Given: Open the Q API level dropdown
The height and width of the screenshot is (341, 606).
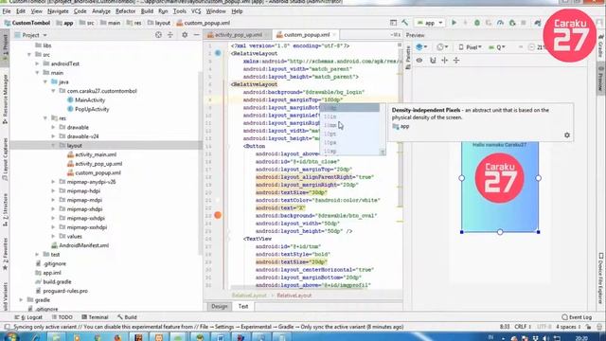Looking at the screenshot, I should 497,47.
